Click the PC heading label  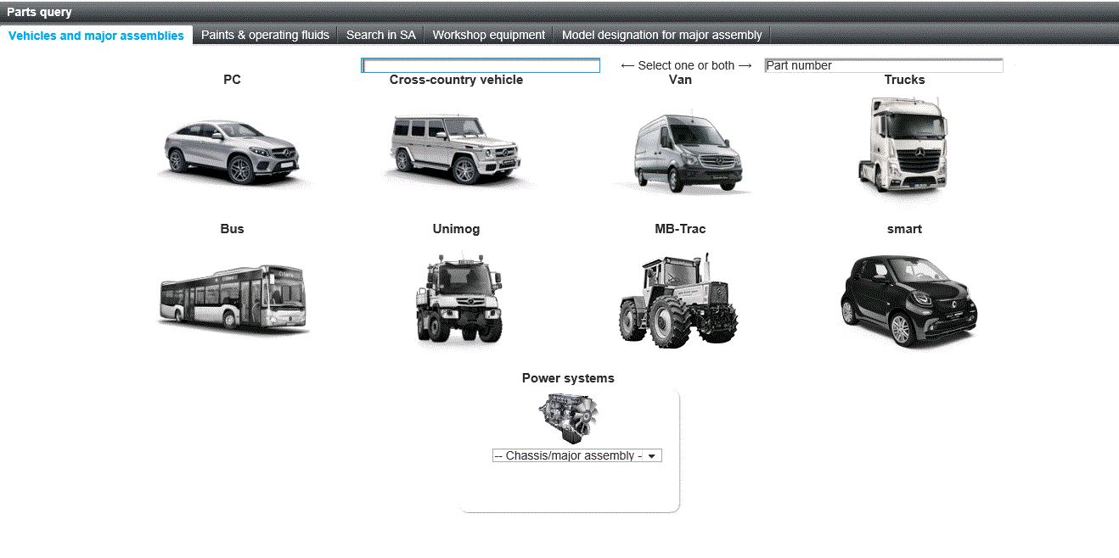pos(232,80)
